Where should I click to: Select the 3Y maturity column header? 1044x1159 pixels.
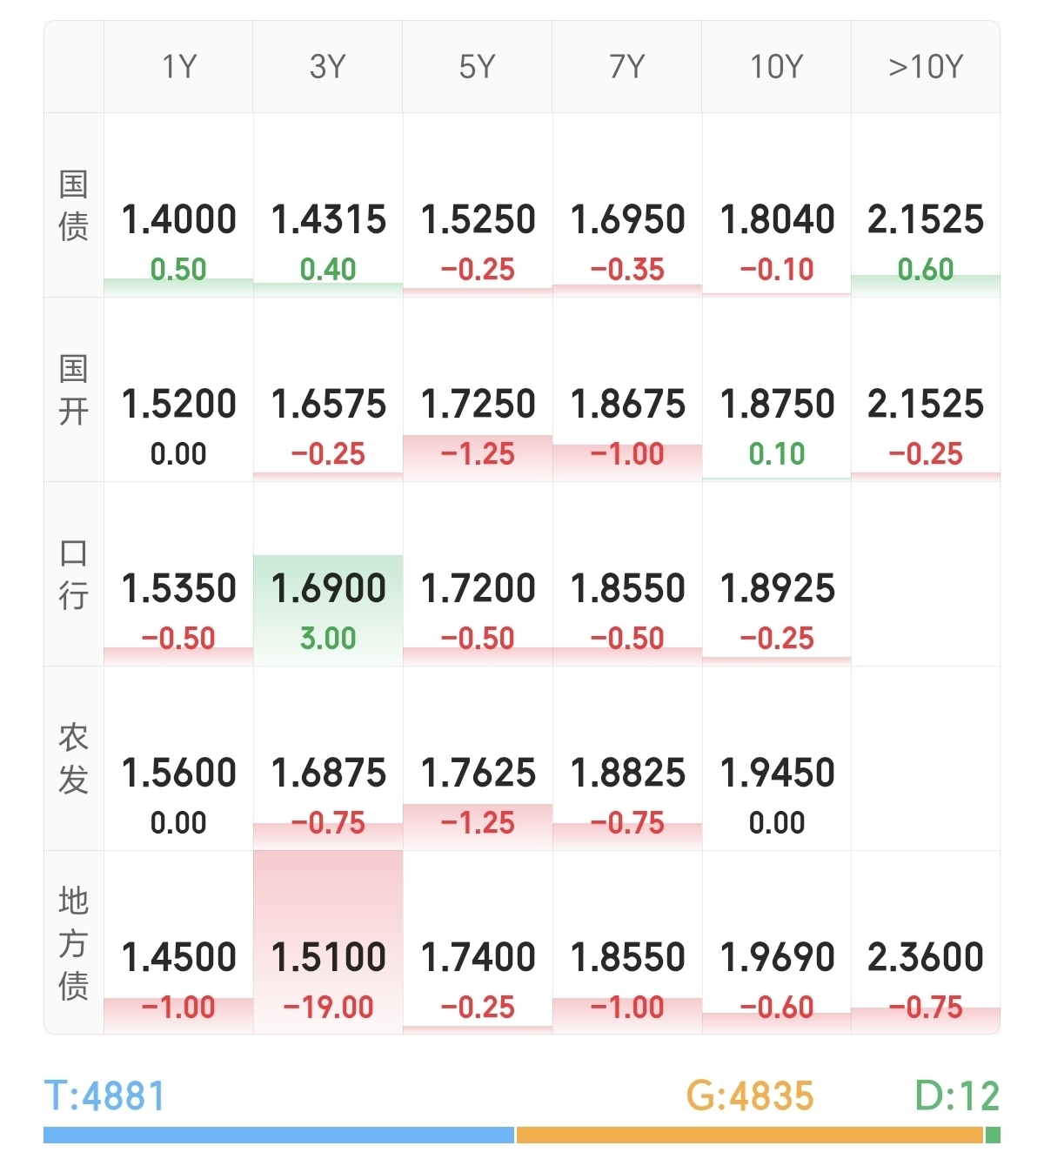(328, 67)
